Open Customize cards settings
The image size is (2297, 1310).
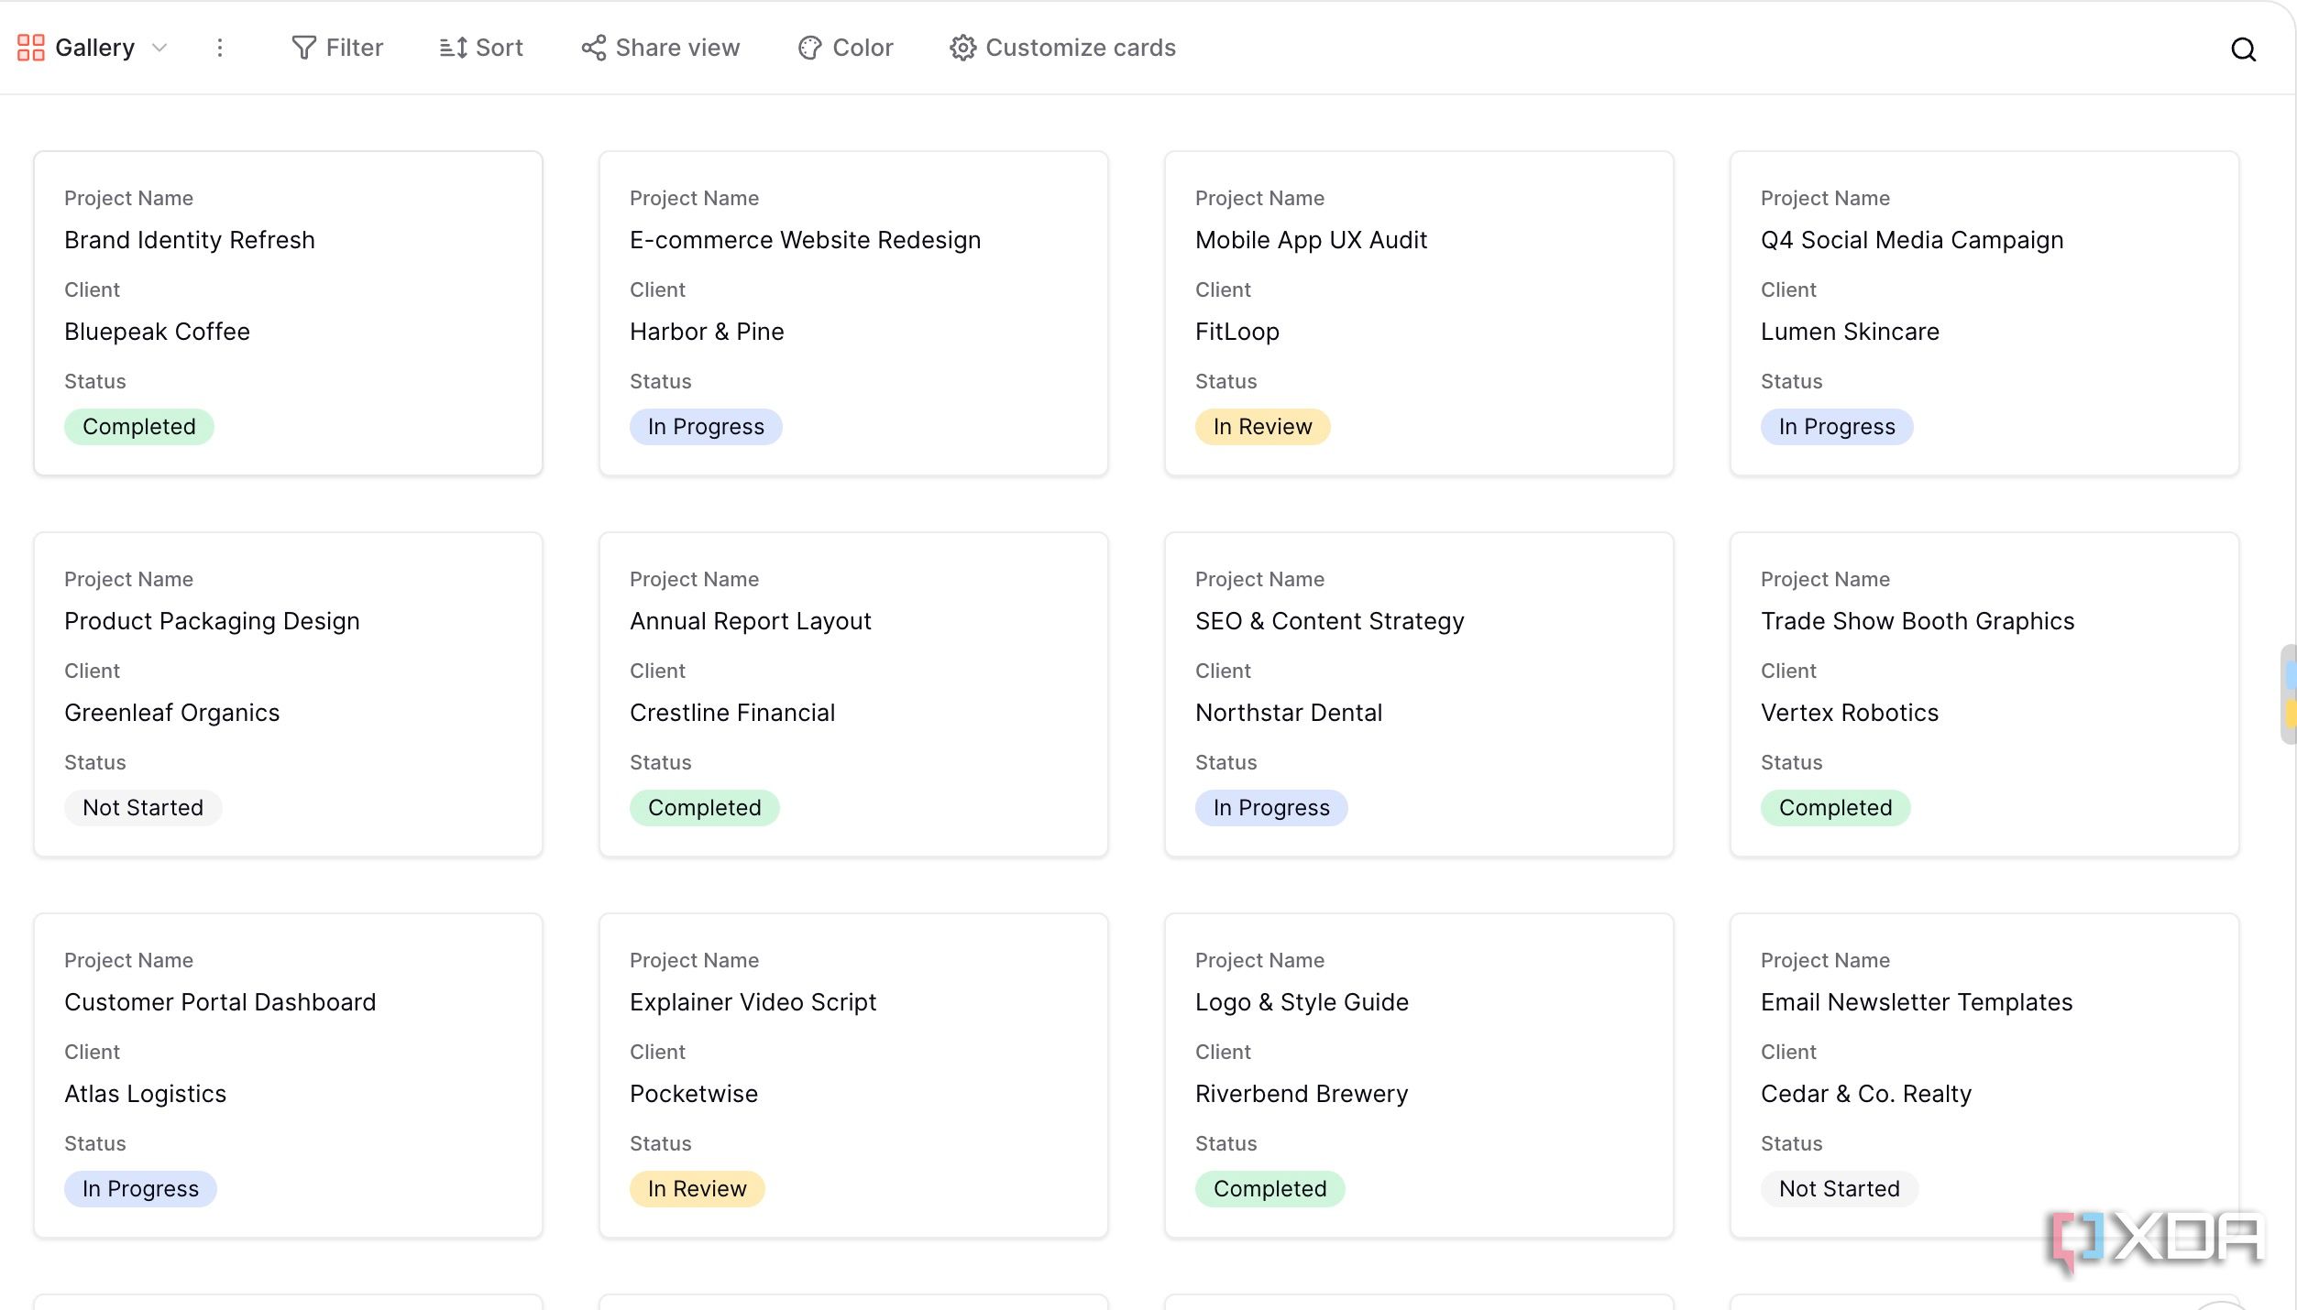click(x=1063, y=48)
